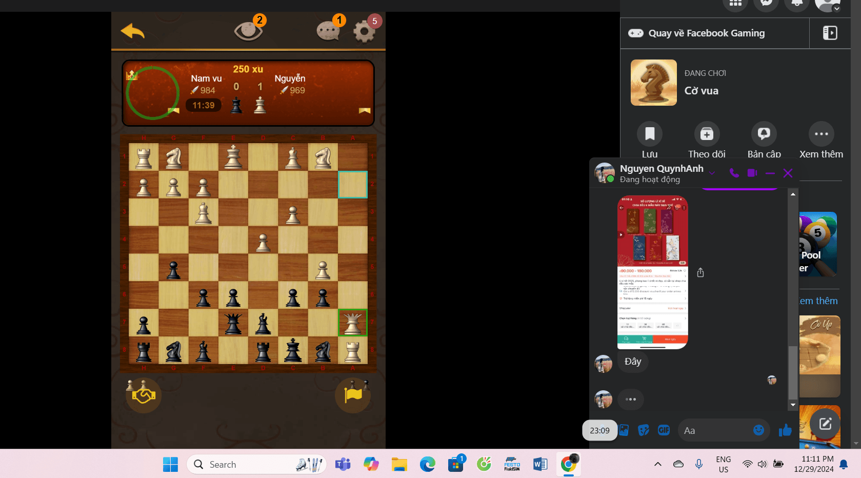Send a thumbs-up like in chat

(x=785, y=431)
